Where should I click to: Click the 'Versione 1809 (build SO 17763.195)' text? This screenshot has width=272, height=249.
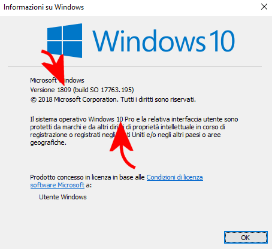click(x=82, y=90)
